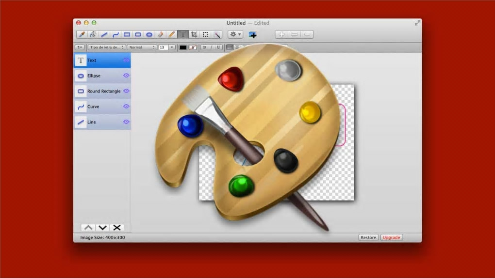Select the paint bucket fill tool
The height and width of the screenshot is (278, 495).
tap(93, 34)
